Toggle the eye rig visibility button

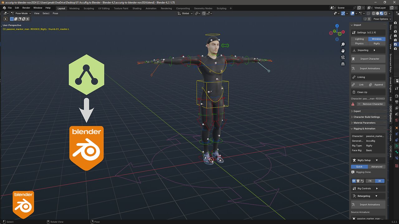[x=354, y=181]
